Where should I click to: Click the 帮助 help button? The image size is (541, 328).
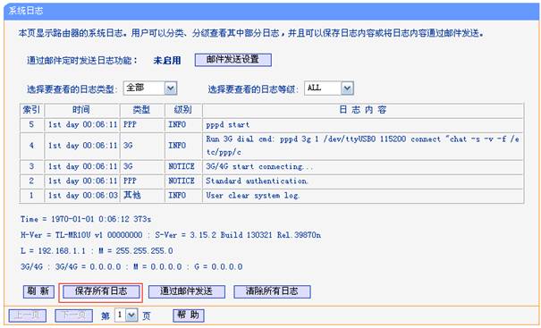(189, 315)
